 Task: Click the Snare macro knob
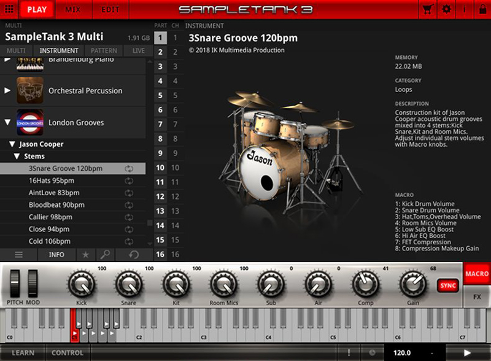(129, 284)
